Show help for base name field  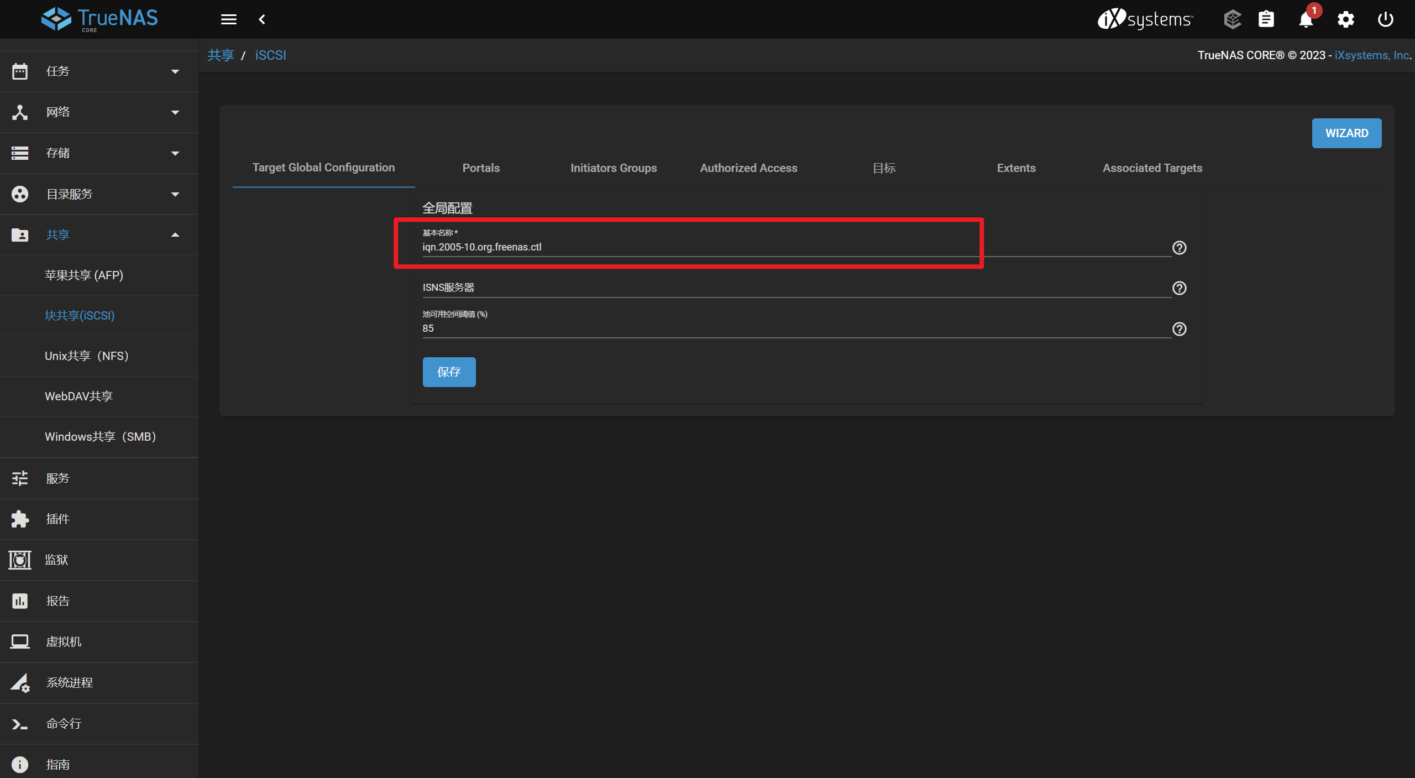point(1179,248)
